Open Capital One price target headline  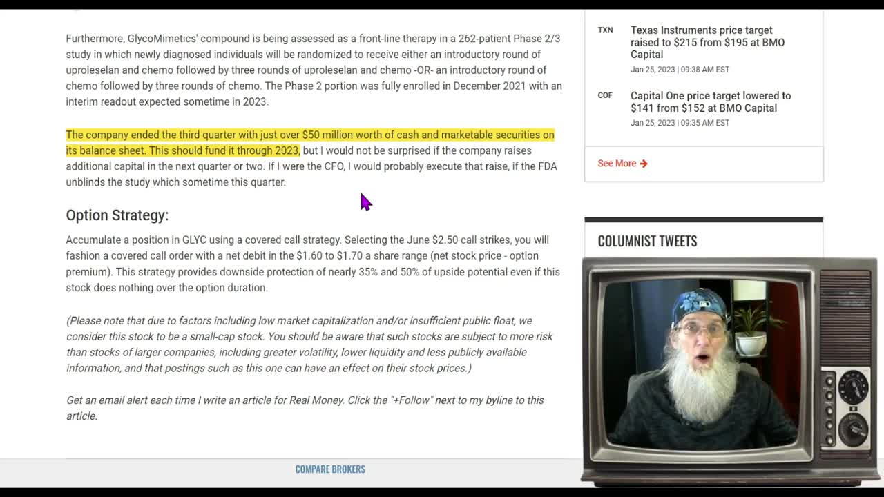tap(711, 101)
